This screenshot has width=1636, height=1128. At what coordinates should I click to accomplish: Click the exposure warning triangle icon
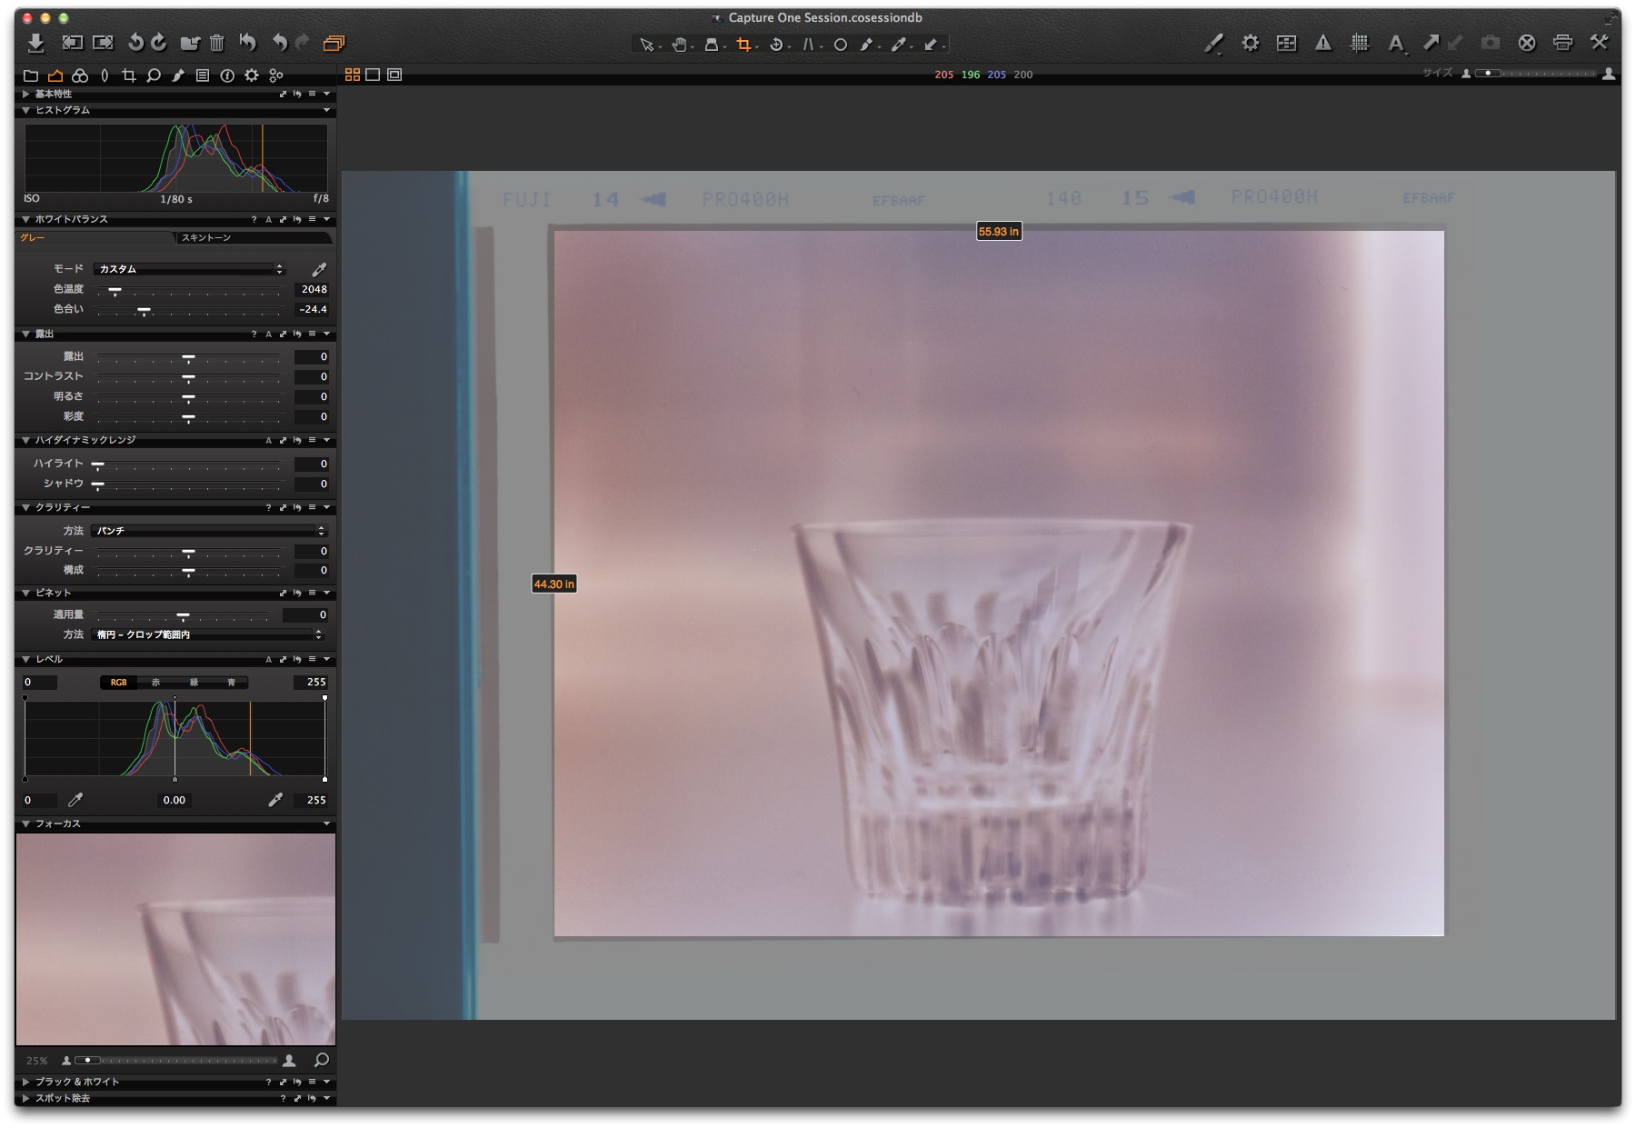coord(1323,43)
